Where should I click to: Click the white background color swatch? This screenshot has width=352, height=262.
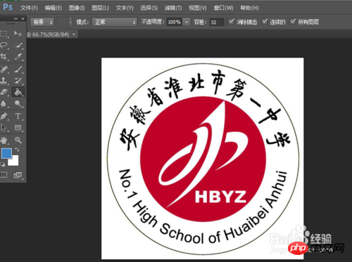point(15,162)
